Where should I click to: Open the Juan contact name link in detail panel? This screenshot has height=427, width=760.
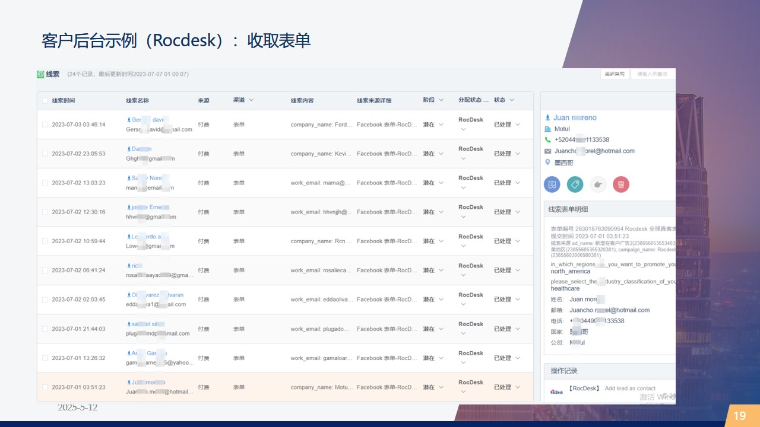tap(575, 118)
